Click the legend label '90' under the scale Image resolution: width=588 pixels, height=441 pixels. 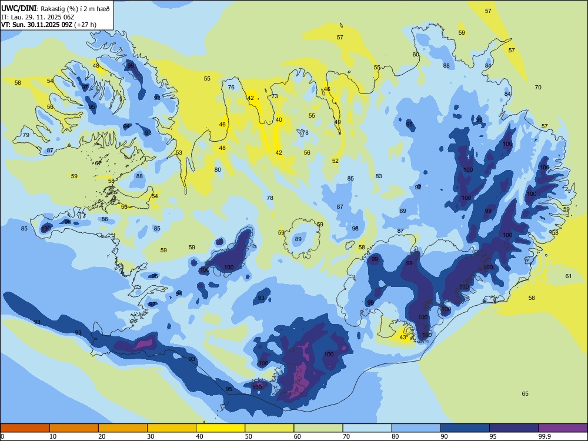click(x=444, y=436)
